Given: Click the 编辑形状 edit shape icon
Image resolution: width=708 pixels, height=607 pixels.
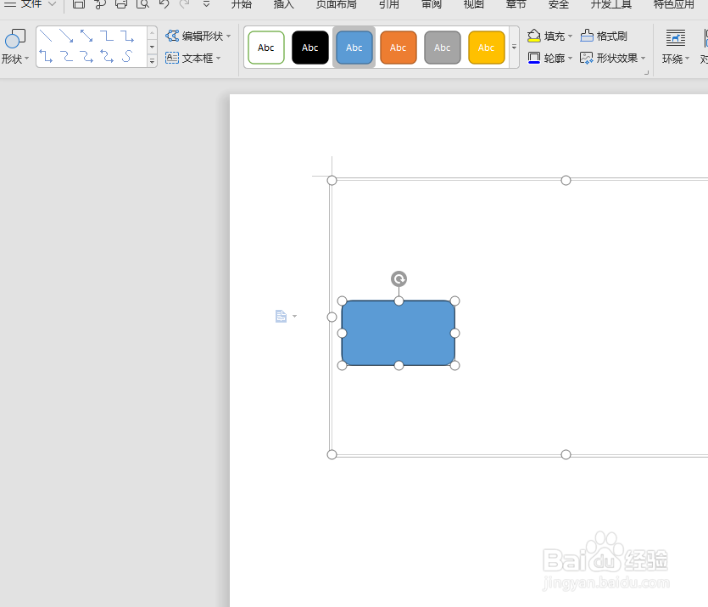Looking at the screenshot, I should (172, 36).
